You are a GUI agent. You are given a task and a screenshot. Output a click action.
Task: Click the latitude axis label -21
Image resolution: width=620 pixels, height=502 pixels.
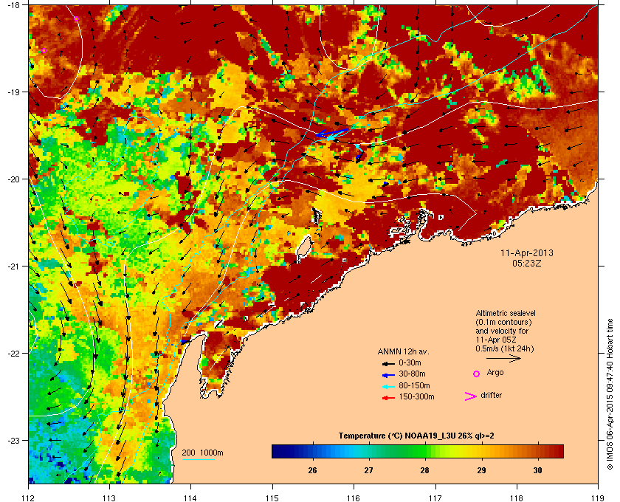pyautogui.click(x=13, y=267)
